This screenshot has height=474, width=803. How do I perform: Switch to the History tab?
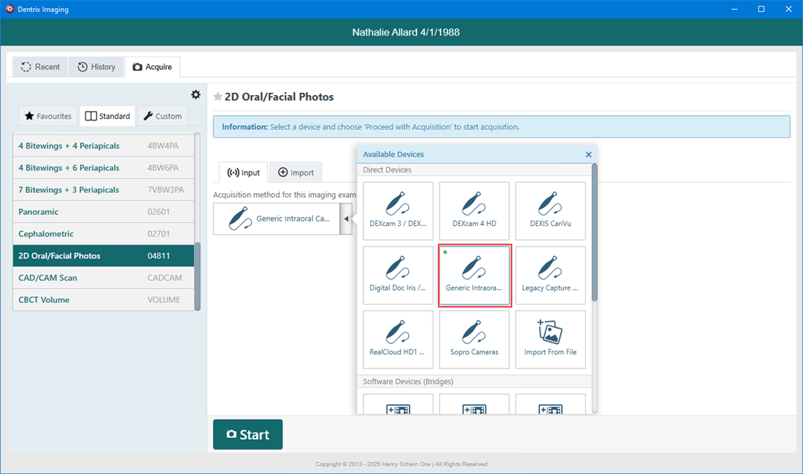pos(97,67)
